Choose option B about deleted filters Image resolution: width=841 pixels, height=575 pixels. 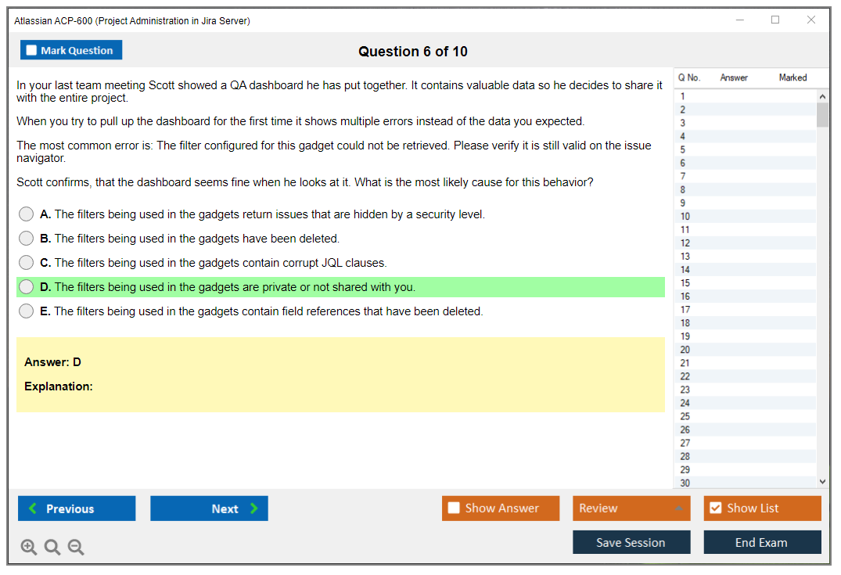pos(27,239)
